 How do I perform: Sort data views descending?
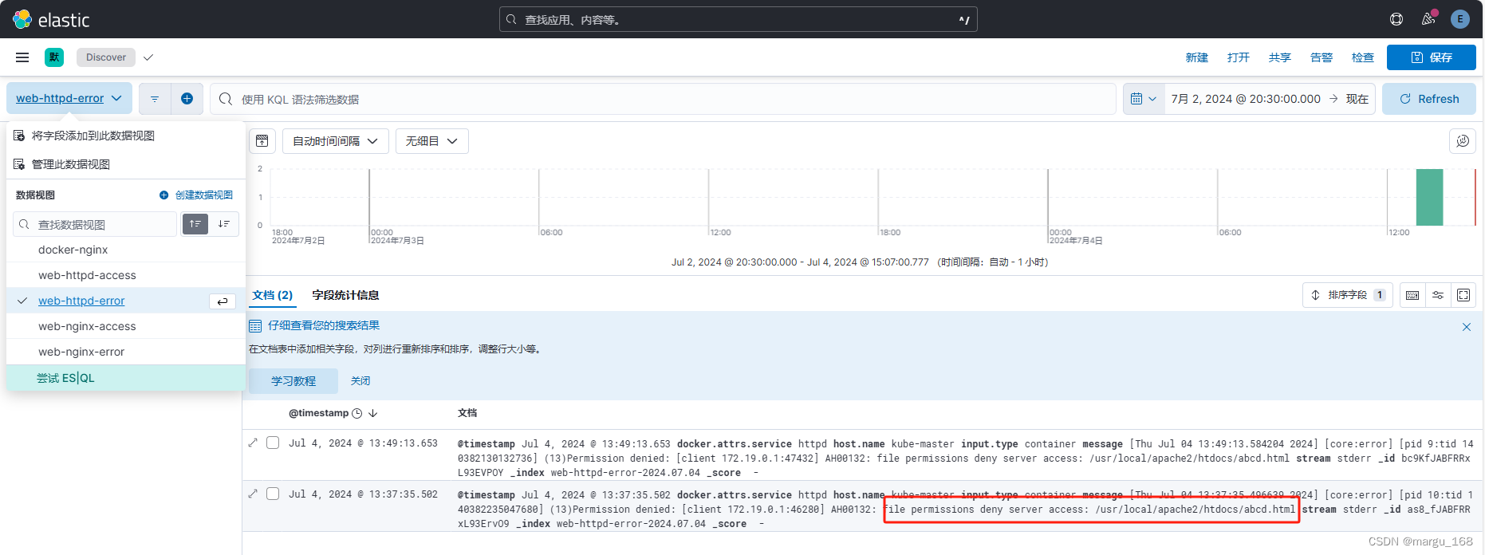(x=224, y=224)
